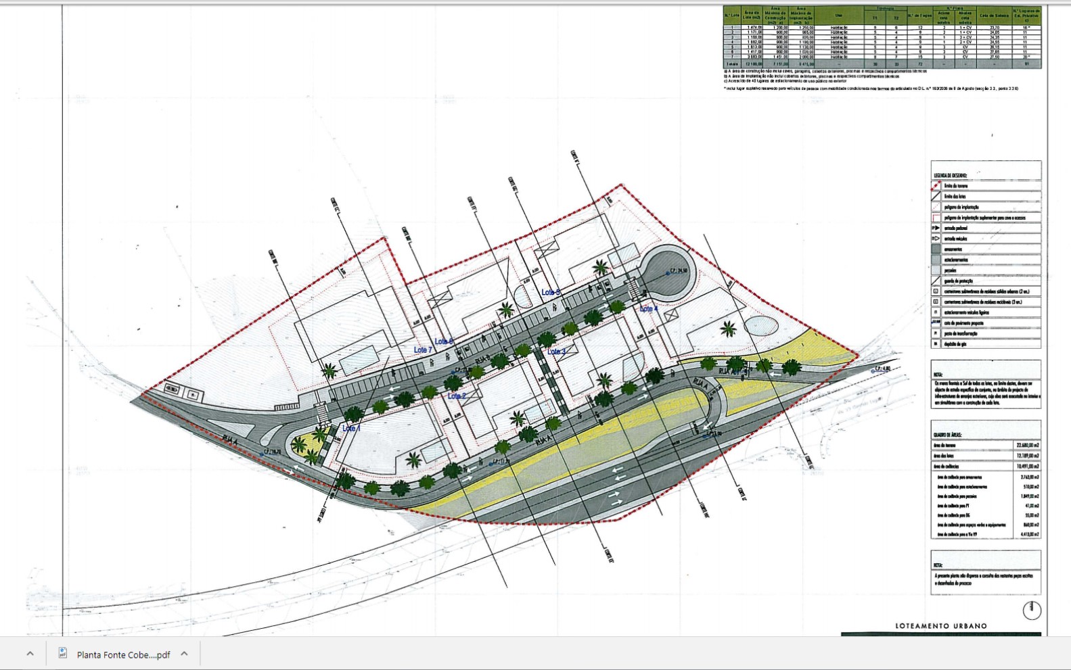Click the north arrow compass symbol
Viewport: 1071px width, 670px height.
[1031, 610]
